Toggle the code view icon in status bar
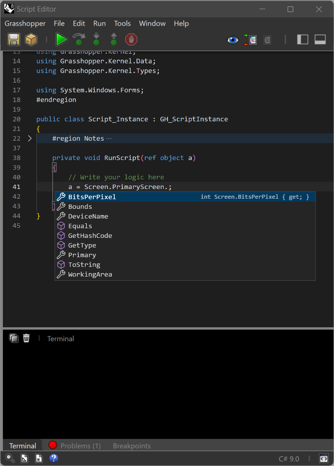Viewport: 334px width, 466px height. (324, 458)
